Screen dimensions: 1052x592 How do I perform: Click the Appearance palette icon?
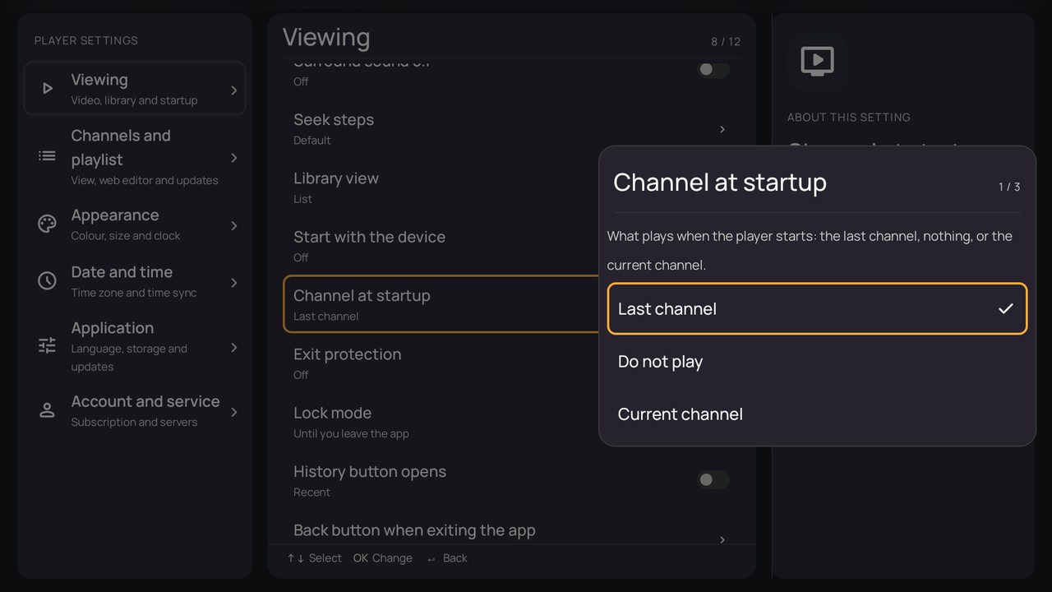(x=48, y=224)
